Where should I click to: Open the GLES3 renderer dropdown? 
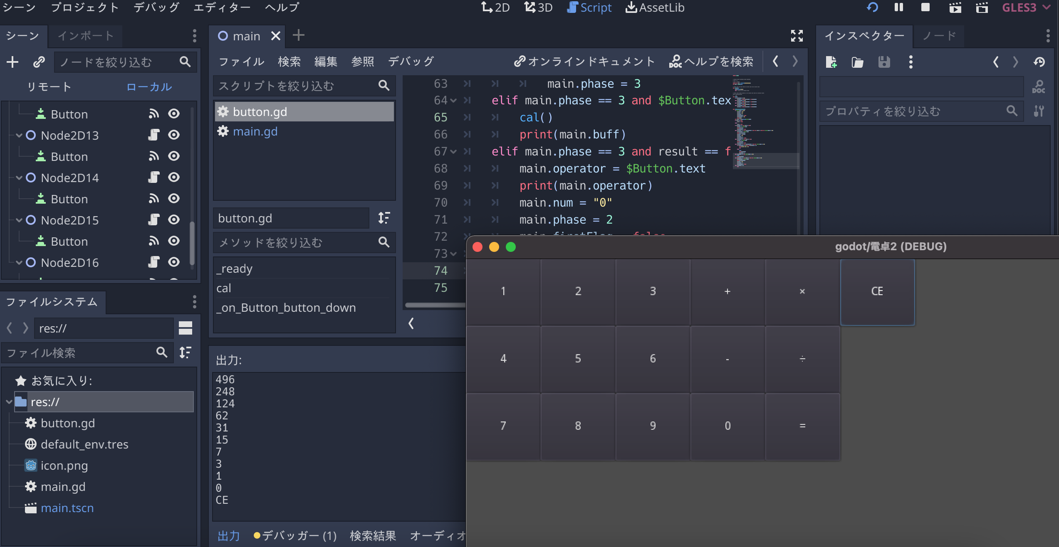pyautogui.click(x=1026, y=7)
